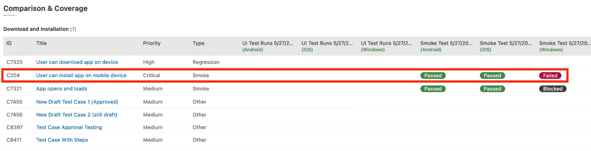Image resolution: width=591 pixels, height=151 pixels.
Task: Click the ID column header
Action: [9, 43]
